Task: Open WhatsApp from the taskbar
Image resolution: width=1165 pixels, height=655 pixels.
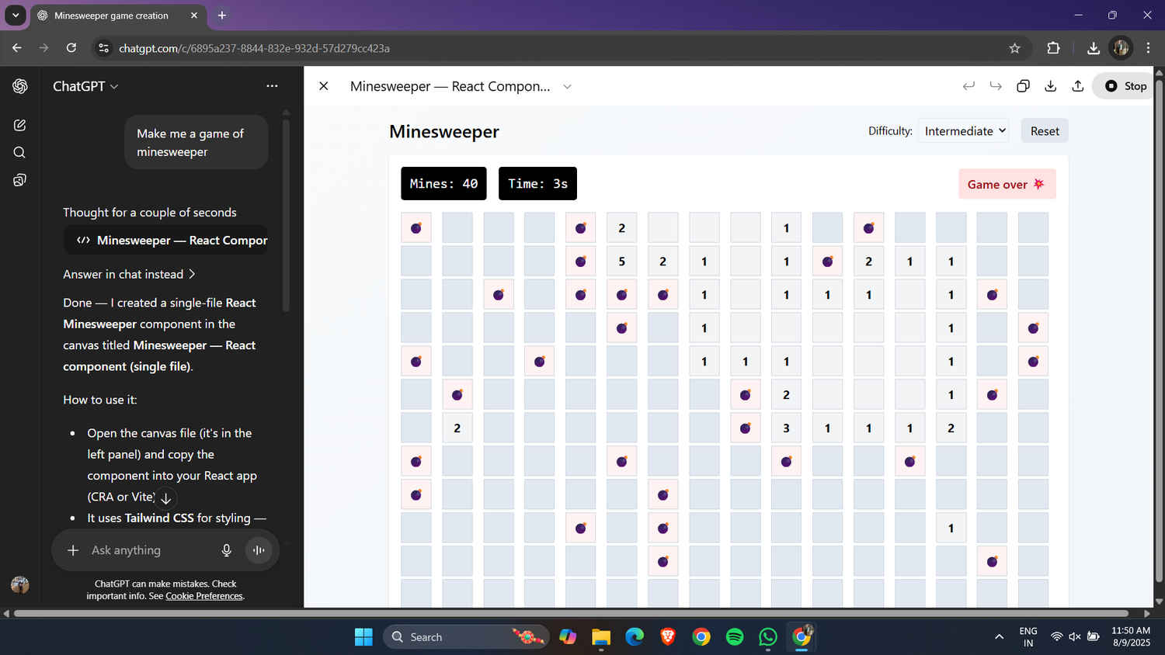Action: click(767, 636)
